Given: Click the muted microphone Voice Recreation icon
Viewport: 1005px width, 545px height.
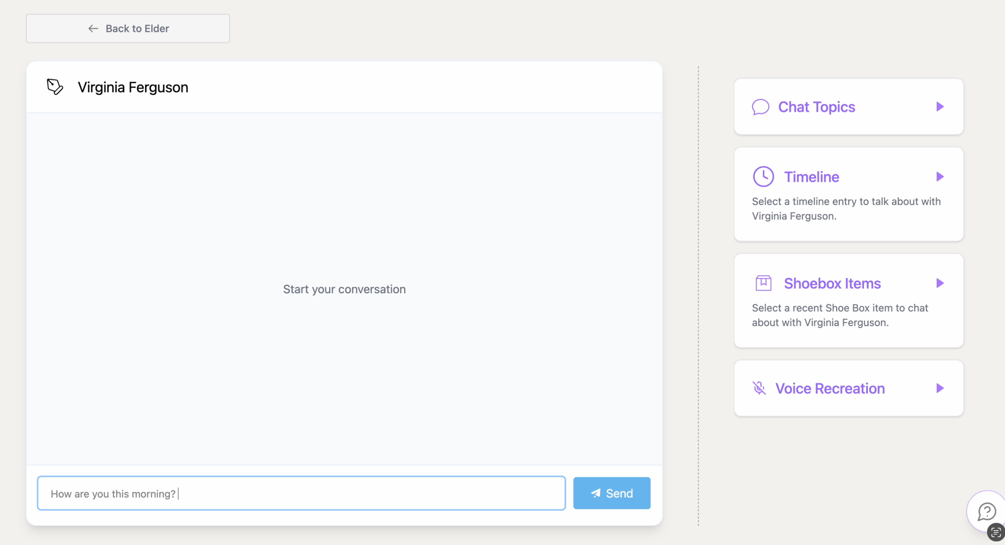Looking at the screenshot, I should (759, 388).
